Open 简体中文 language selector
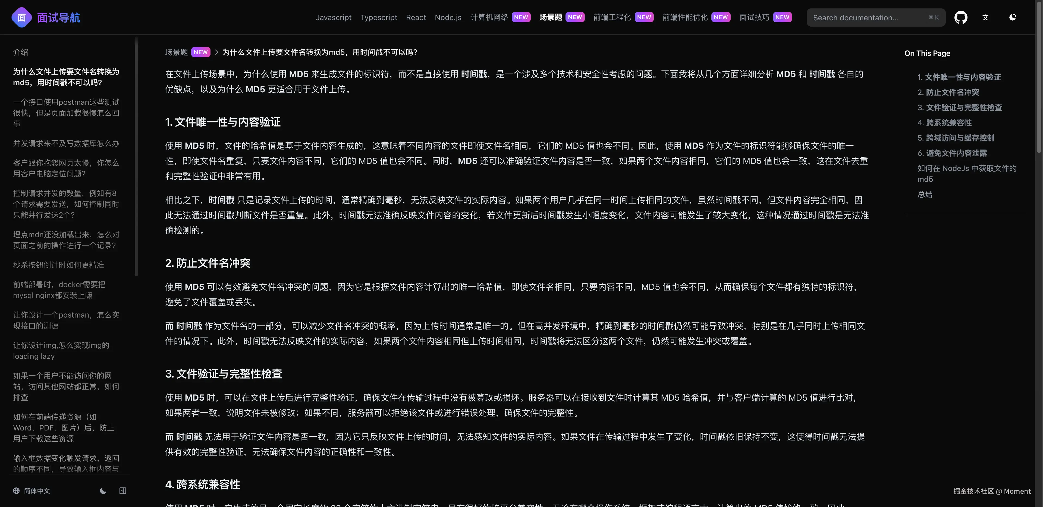 [x=36, y=491]
